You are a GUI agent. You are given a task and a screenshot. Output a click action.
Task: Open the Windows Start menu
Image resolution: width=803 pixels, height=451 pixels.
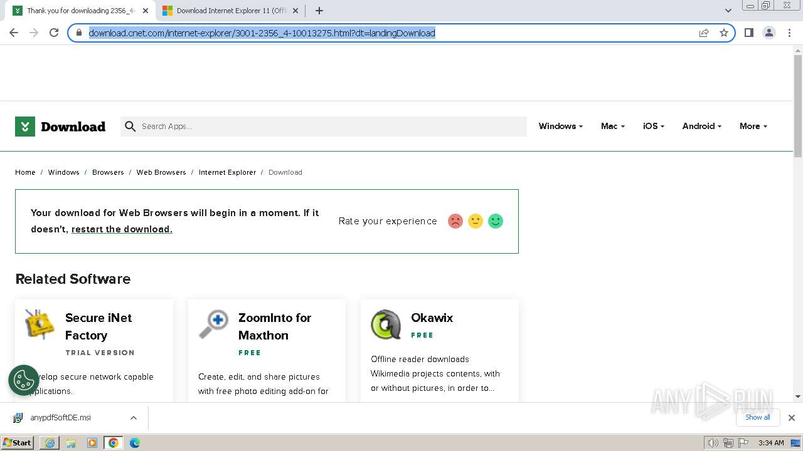point(18,443)
